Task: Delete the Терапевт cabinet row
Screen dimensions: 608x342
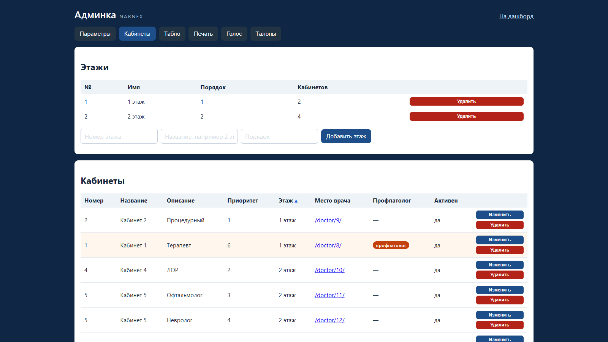Action: click(500, 250)
